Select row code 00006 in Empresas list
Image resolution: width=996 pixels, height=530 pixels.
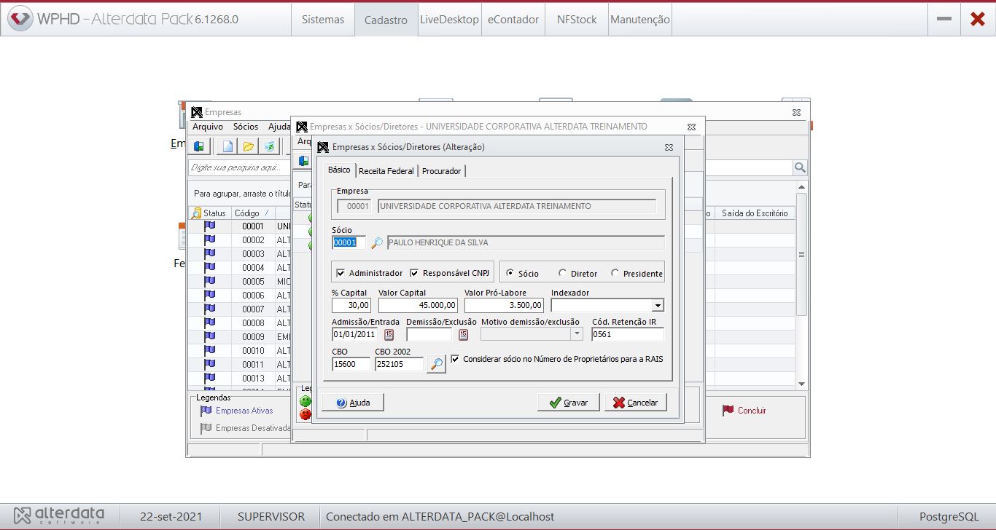pyautogui.click(x=253, y=295)
